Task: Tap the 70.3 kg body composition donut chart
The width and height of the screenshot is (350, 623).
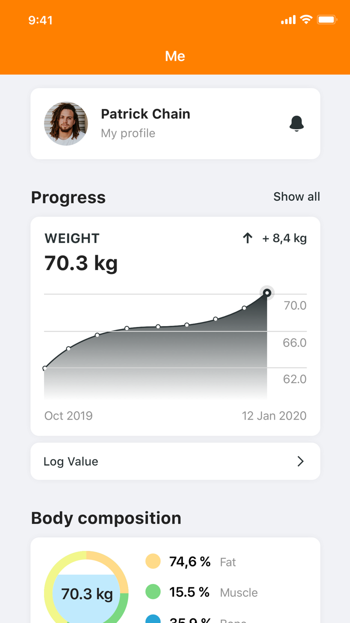Action: [x=86, y=592]
